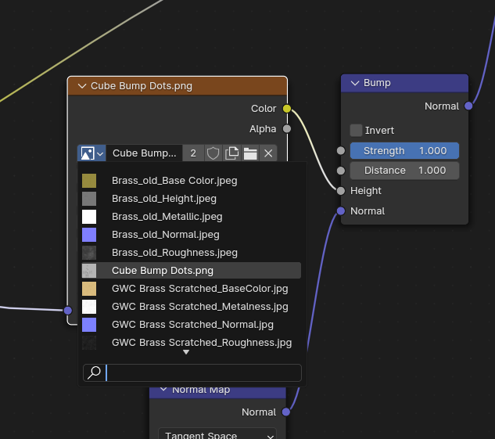
Task: Click the Strength input socket
Action: (341, 151)
